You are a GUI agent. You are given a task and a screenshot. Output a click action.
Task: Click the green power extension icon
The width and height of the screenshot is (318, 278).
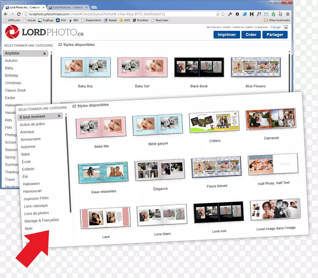tap(273, 14)
